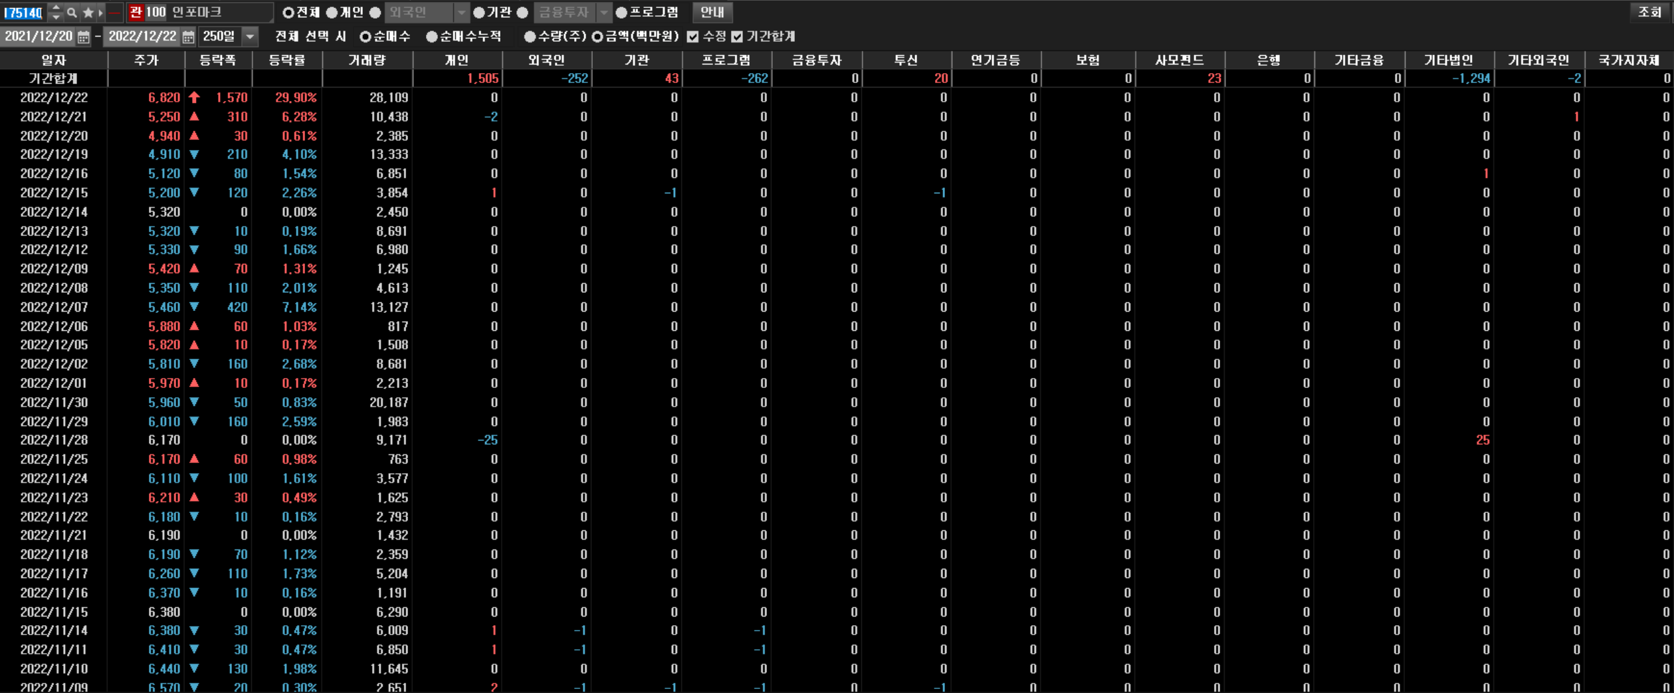
Task: Click the 거래량 column header
Action: tap(367, 60)
